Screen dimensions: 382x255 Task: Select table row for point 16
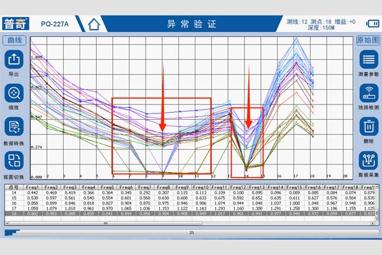tap(190, 203)
